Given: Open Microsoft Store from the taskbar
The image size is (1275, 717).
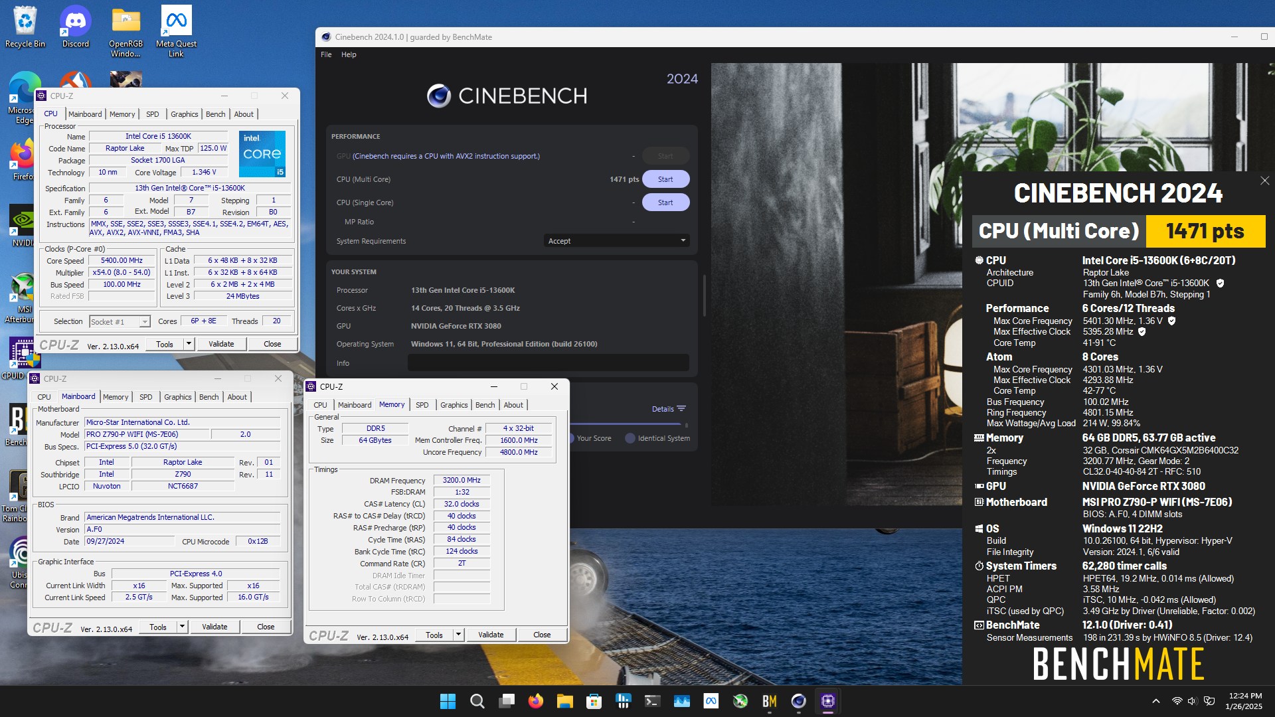Looking at the screenshot, I should (594, 701).
